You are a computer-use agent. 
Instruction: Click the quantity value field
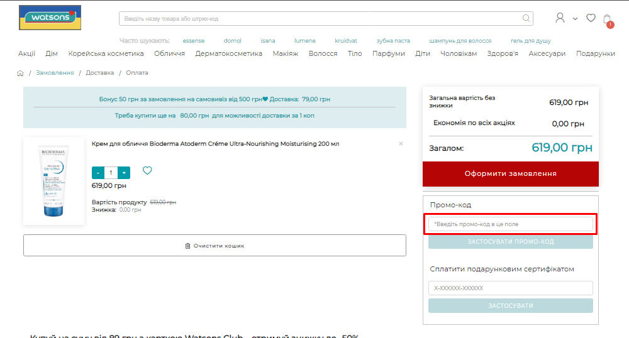click(111, 173)
